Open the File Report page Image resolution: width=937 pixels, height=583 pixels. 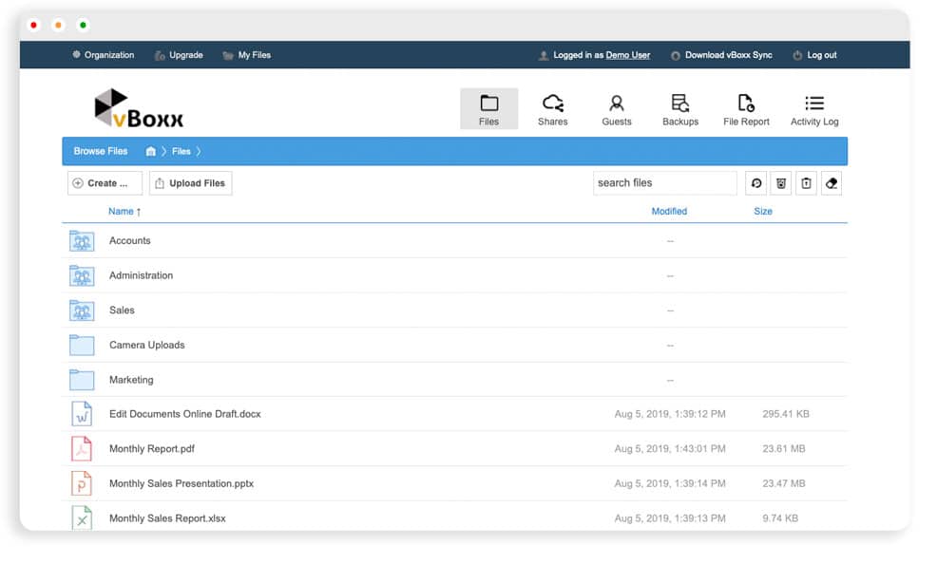[746, 109]
